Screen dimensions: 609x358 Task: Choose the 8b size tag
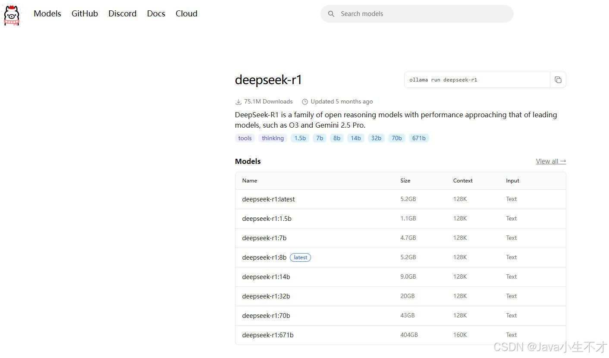click(337, 138)
